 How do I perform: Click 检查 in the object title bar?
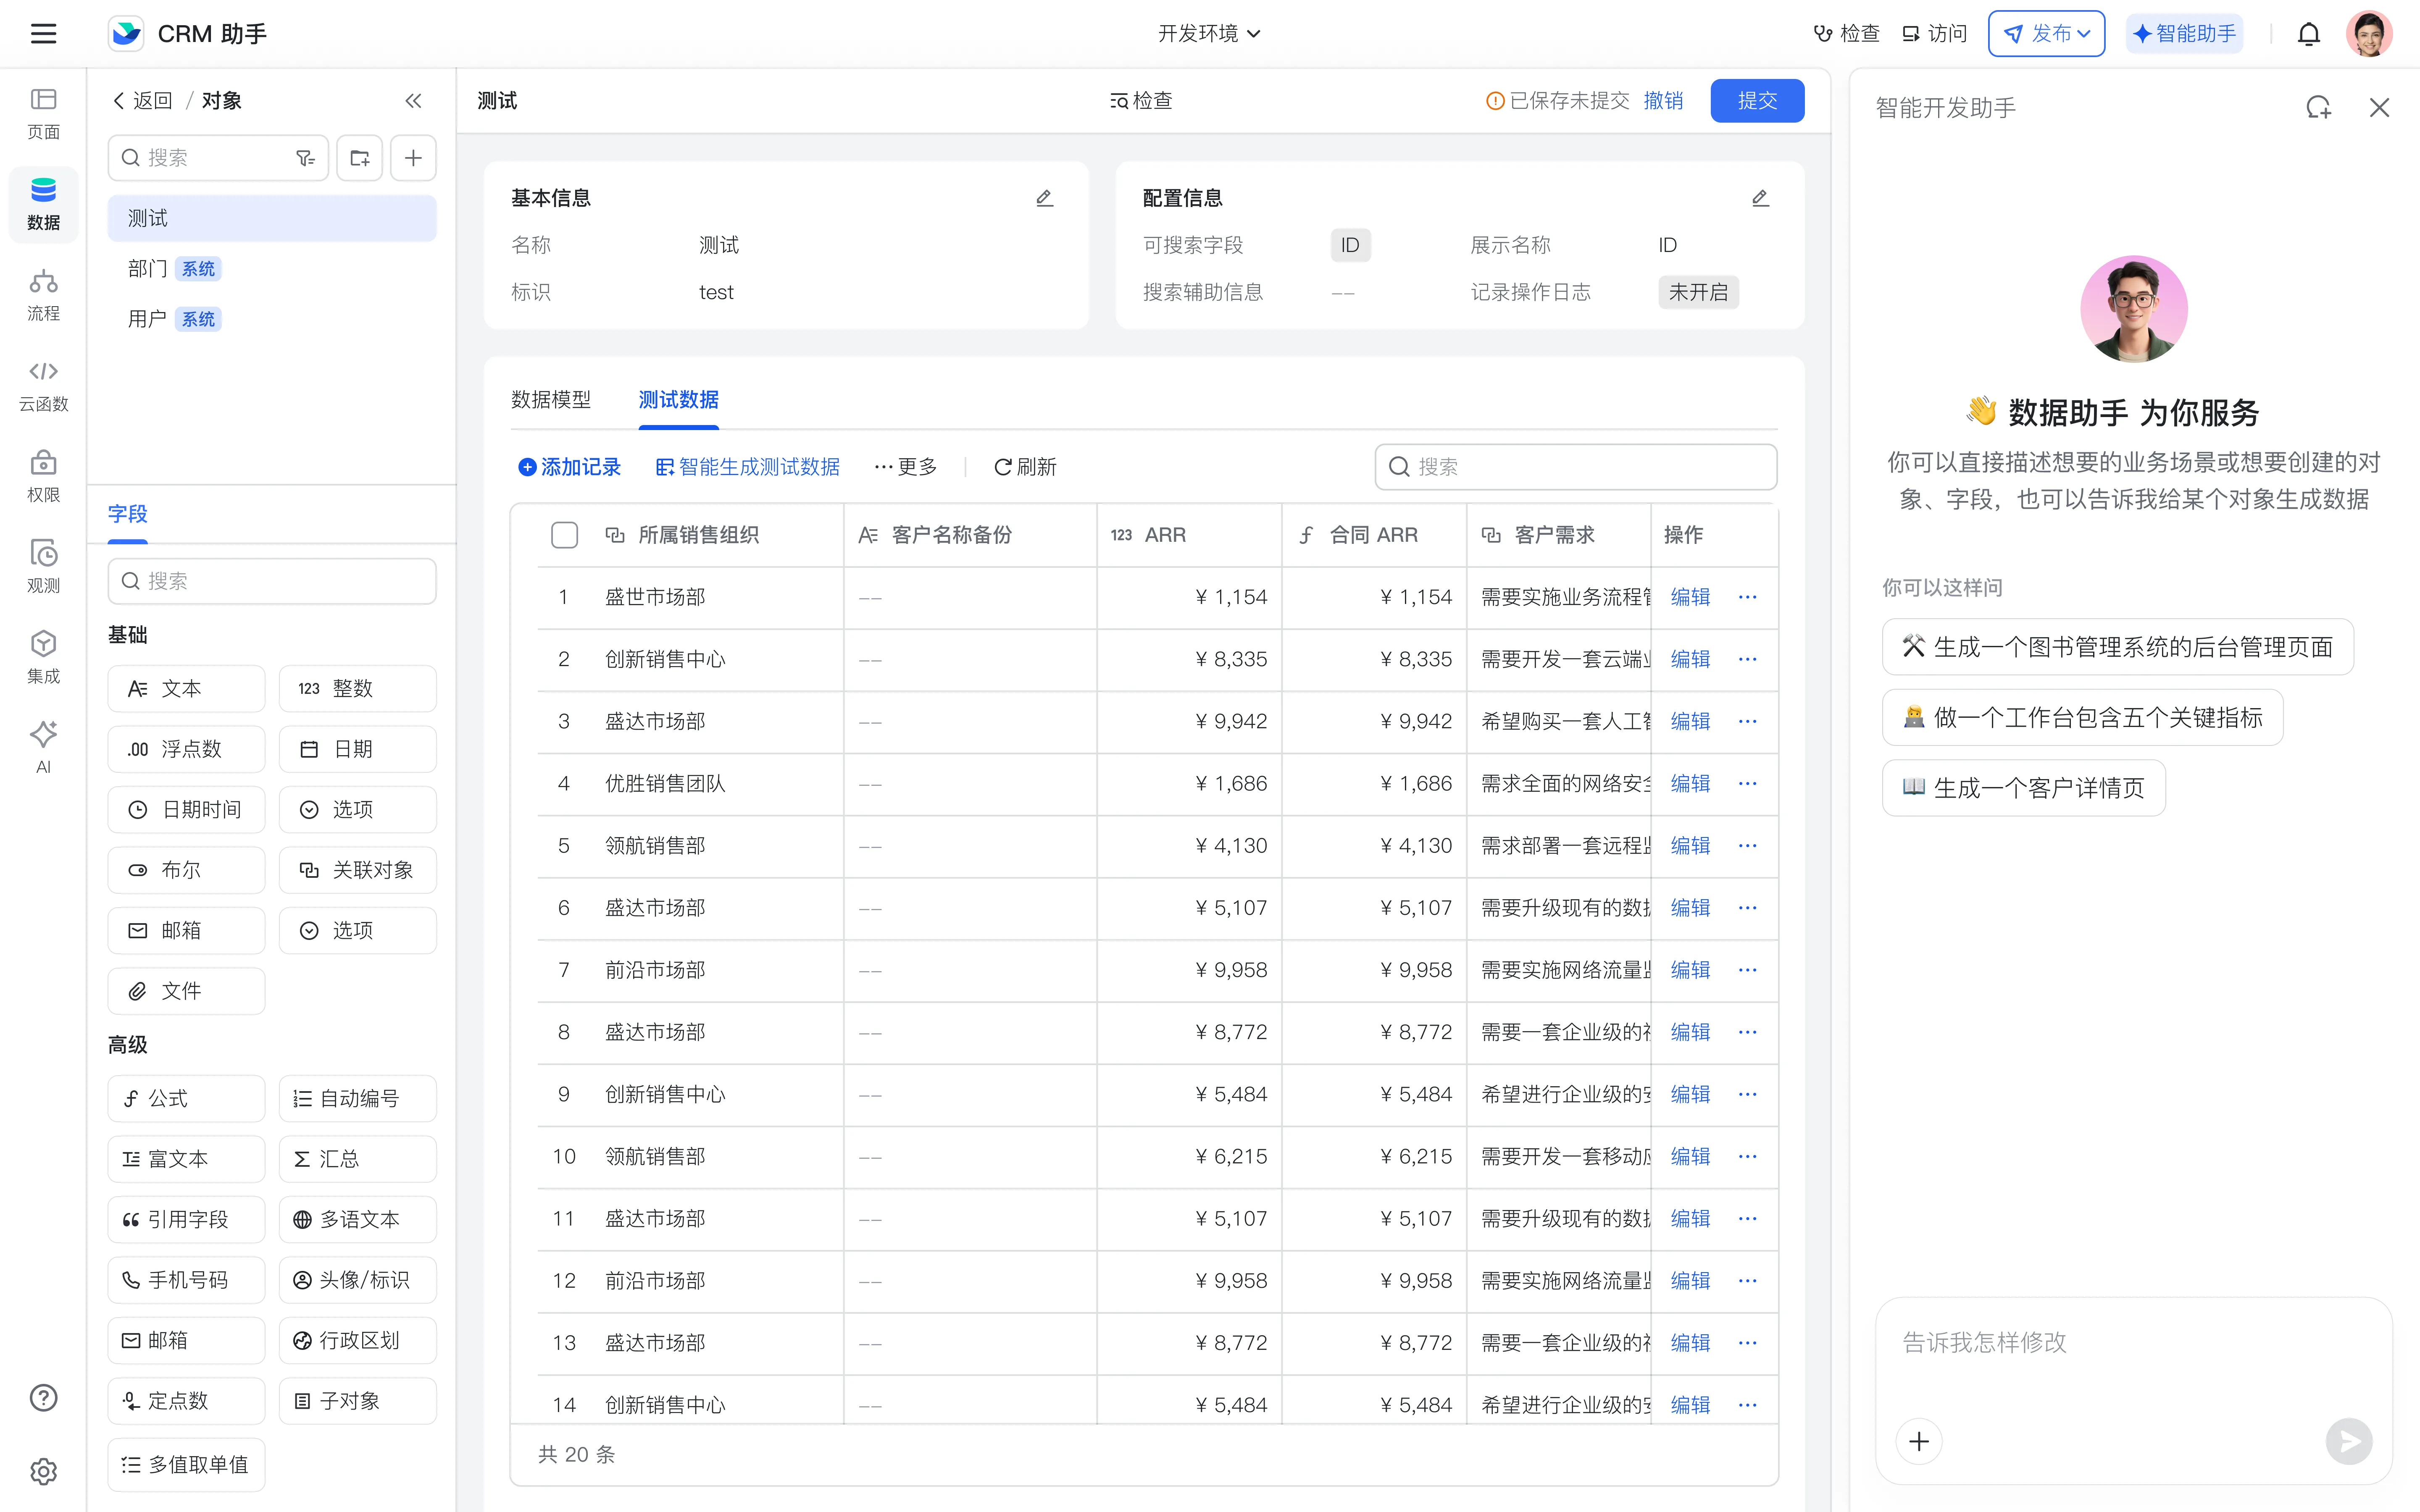1141,101
